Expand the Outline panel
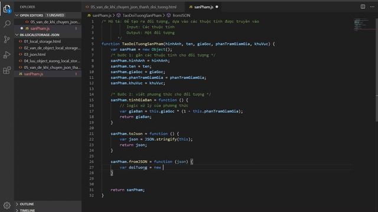 point(48,204)
